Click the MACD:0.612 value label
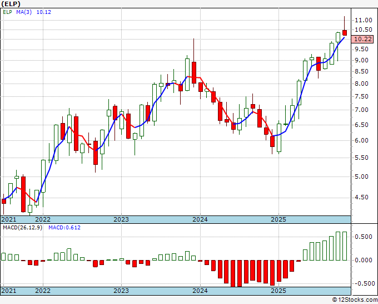Viewport: 378px width, 304px height. tap(64, 228)
